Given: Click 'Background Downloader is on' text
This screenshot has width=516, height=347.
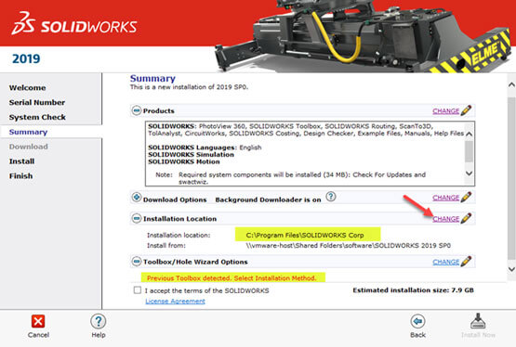Looking at the screenshot, I should point(268,199).
